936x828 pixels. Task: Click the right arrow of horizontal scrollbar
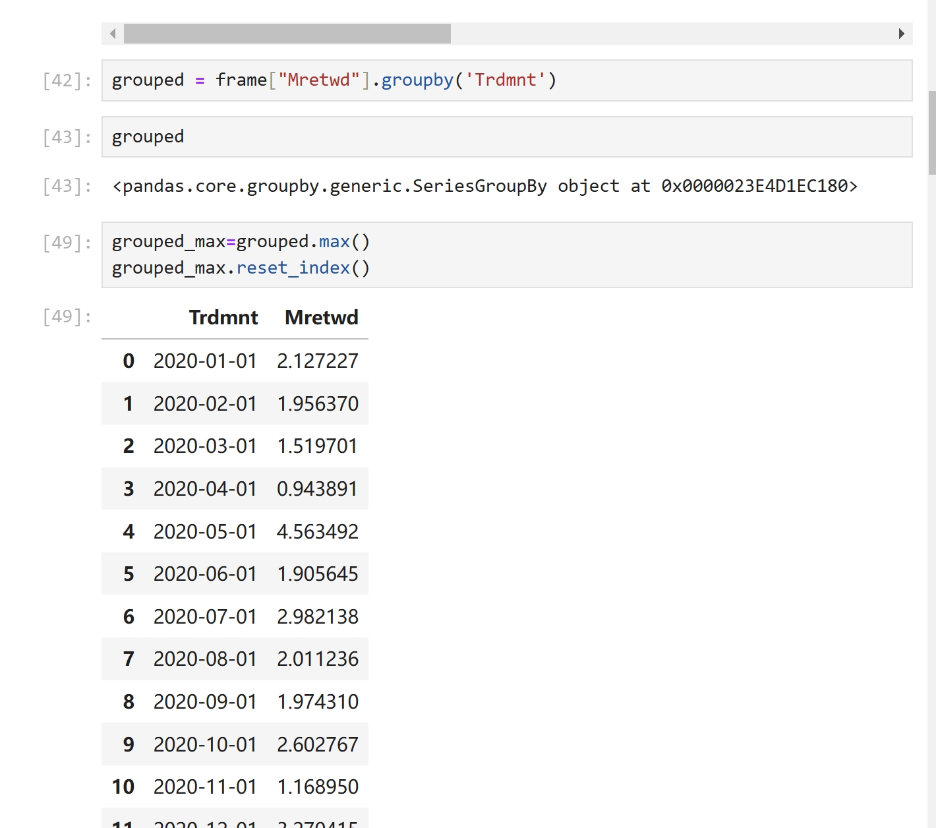[x=901, y=34]
